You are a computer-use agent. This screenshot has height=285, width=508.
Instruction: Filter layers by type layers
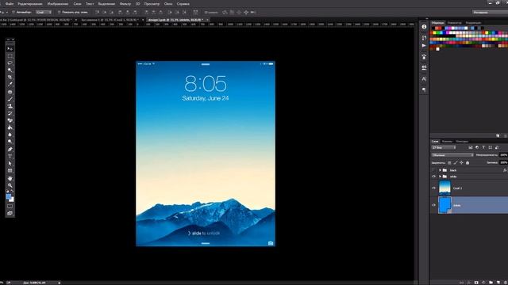point(483,147)
